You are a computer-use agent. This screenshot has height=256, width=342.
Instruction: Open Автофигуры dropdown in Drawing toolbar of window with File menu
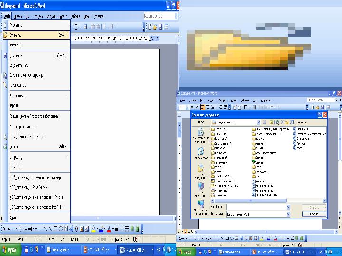(33, 229)
